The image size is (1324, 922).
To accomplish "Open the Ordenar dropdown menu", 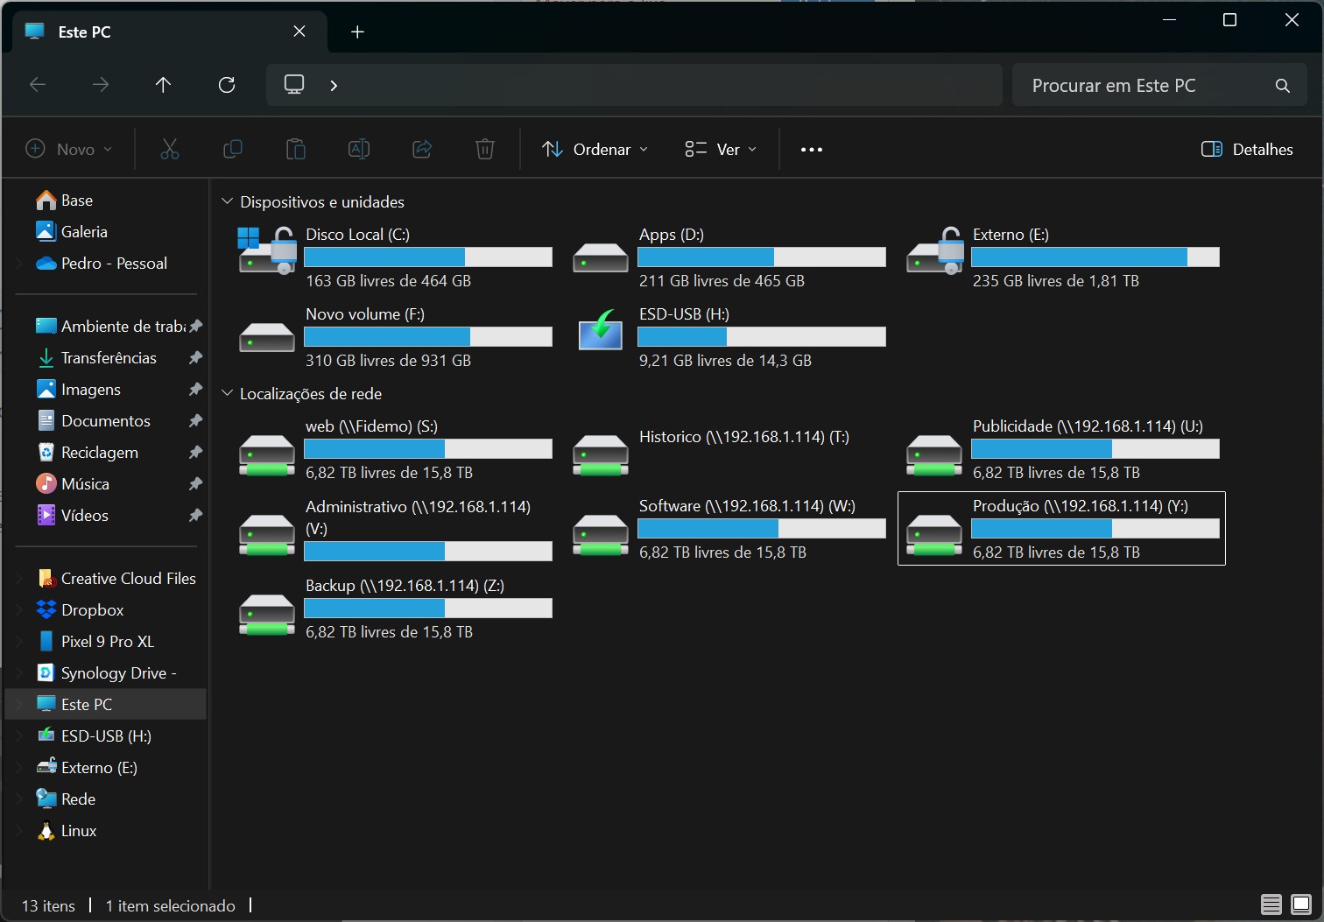I will 595,150.
